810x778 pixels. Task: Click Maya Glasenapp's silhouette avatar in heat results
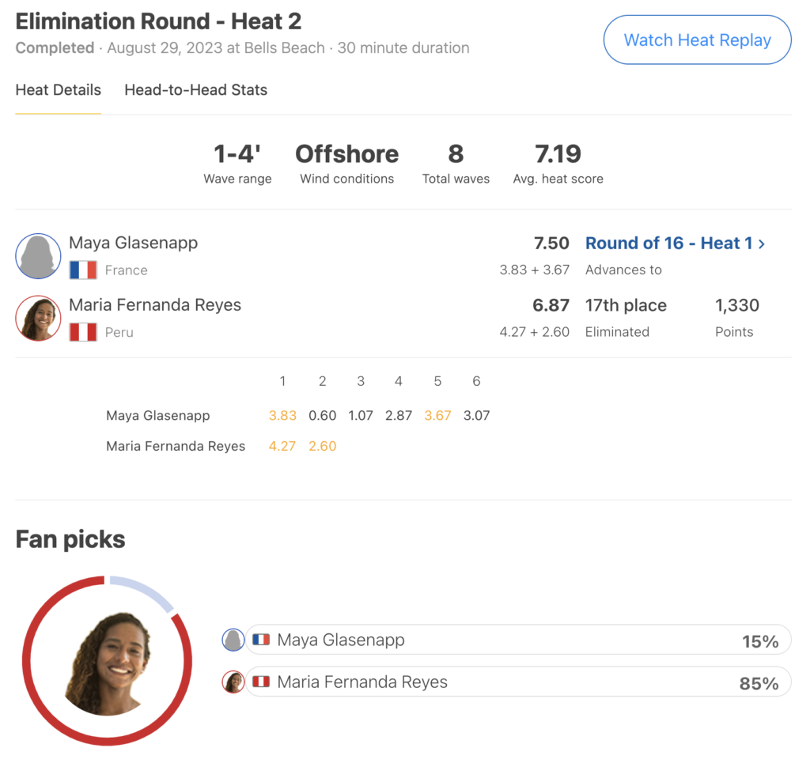click(38, 256)
